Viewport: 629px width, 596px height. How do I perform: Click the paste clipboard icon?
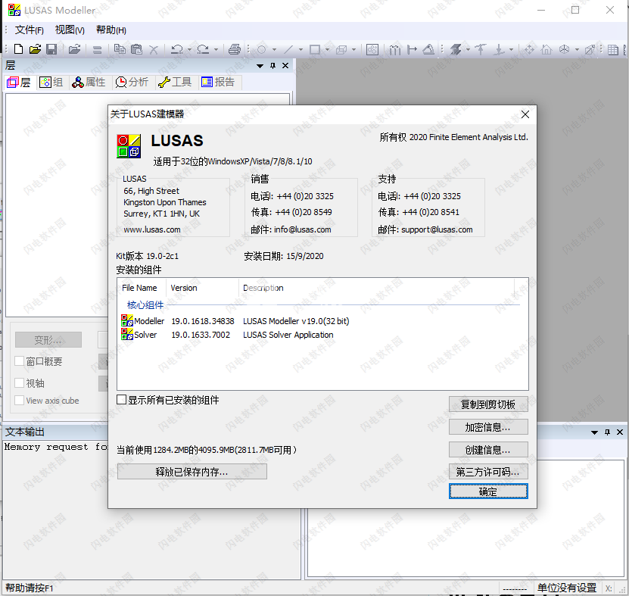pyautogui.click(x=136, y=49)
